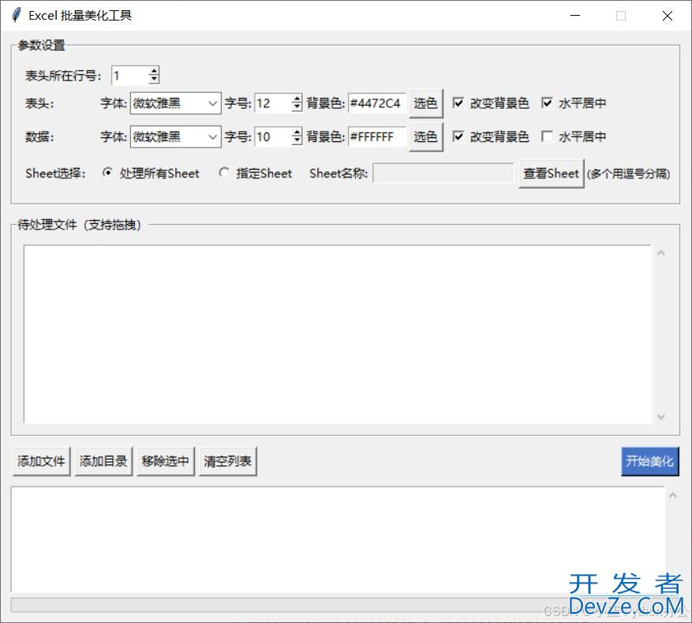
Task: Enable data row 水平居中 checkbox
Action: coord(547,136)
